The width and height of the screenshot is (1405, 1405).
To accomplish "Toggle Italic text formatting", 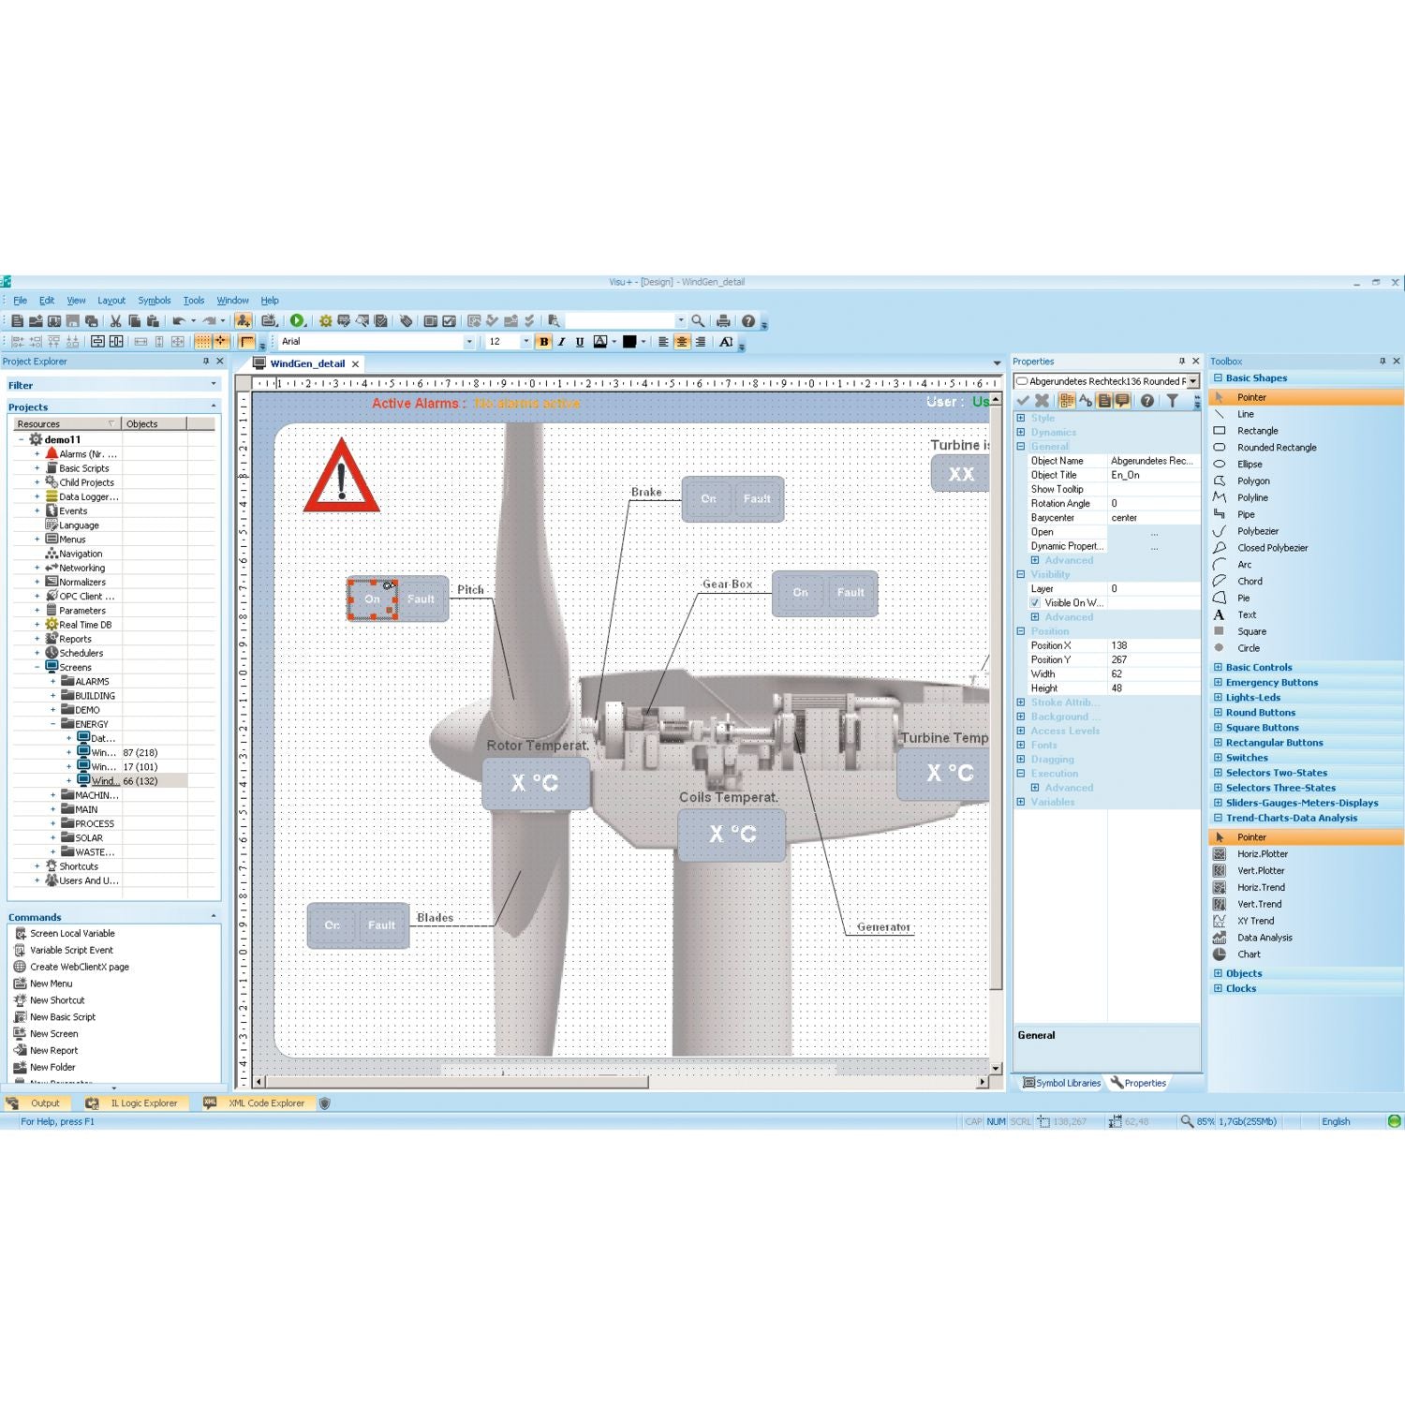I will [561, 342].
